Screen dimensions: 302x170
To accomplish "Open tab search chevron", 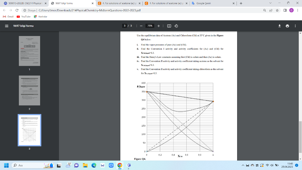I will click(270, 3).
